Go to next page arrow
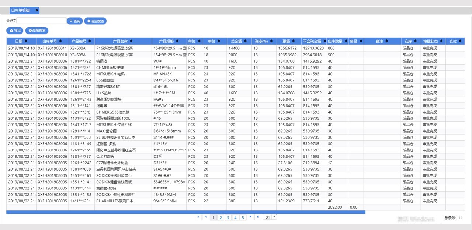The image size is (472, 230). click(250, 217)
